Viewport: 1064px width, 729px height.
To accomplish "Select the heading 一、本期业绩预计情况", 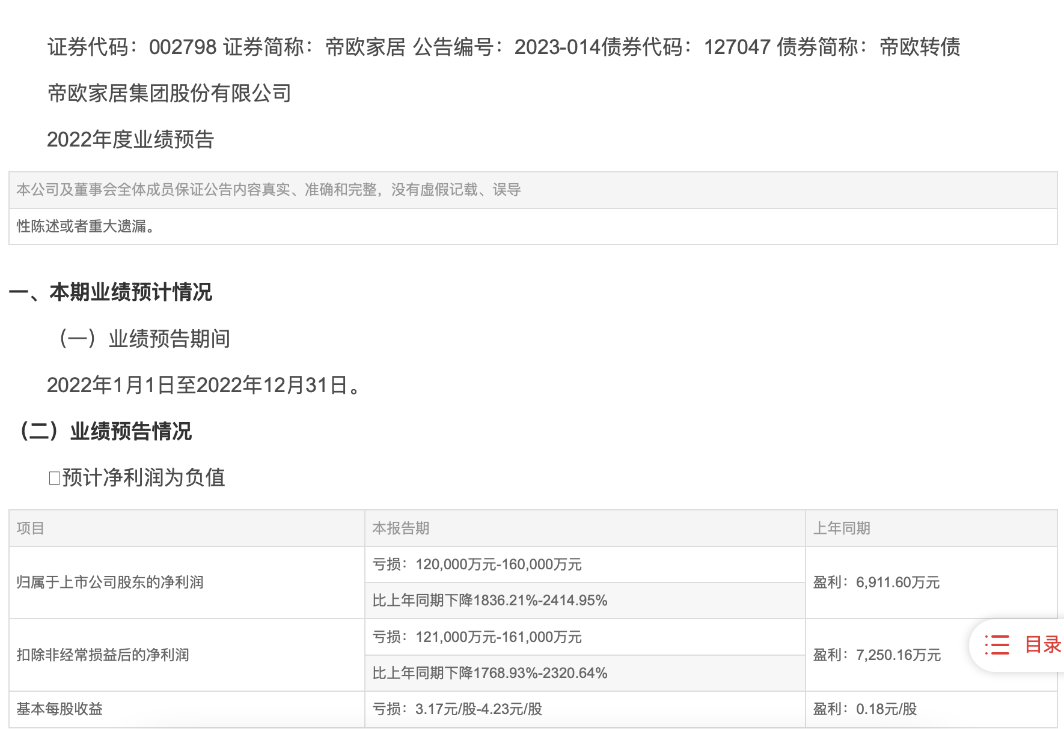I will click(111, 292).
